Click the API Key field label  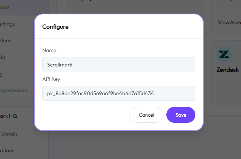[x=51, y=79]
